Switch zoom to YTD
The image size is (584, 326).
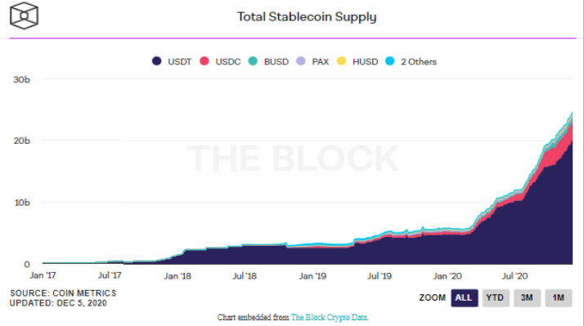[496, 297]
